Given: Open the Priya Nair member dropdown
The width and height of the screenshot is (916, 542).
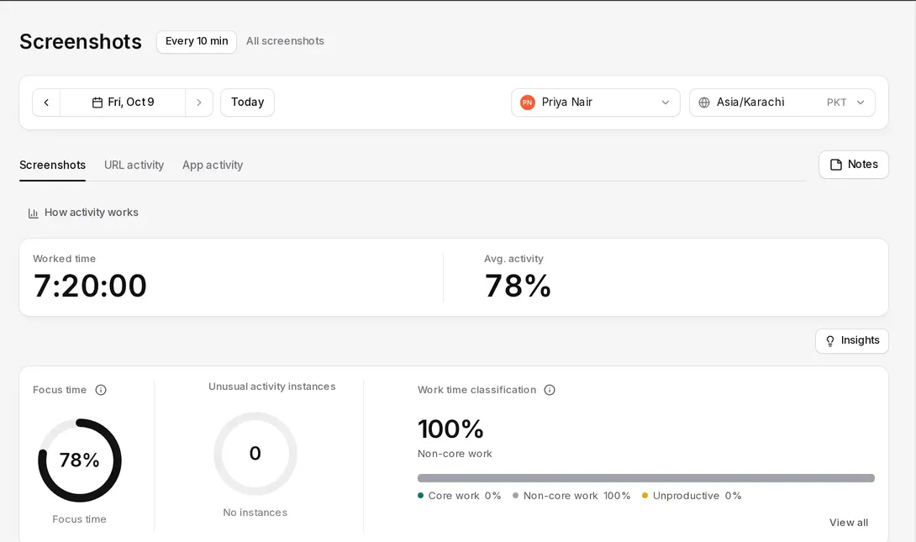Looking at the screenshot, I should point(595,103).
